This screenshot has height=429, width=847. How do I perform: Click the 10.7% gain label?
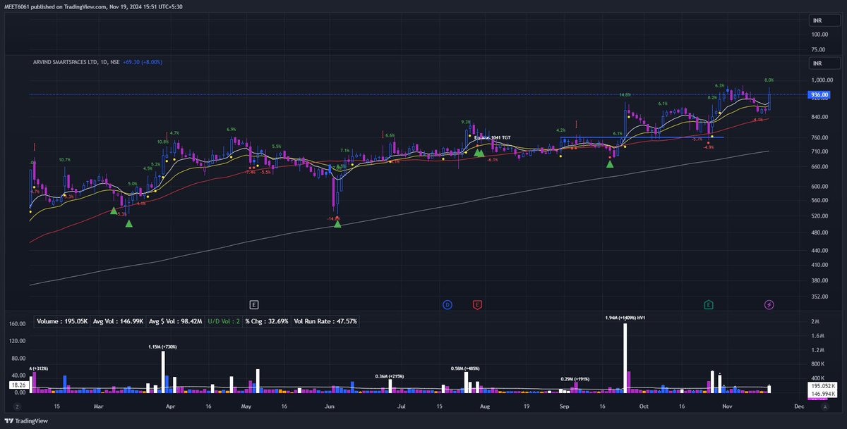(x=65, y=160)
